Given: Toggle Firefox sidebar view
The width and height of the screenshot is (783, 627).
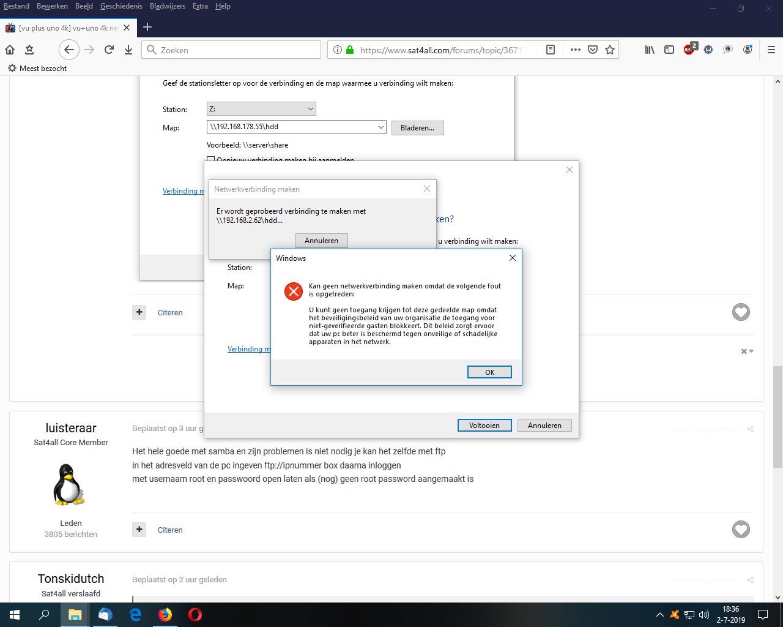Looking at the screenshot, I should [669, 50].
